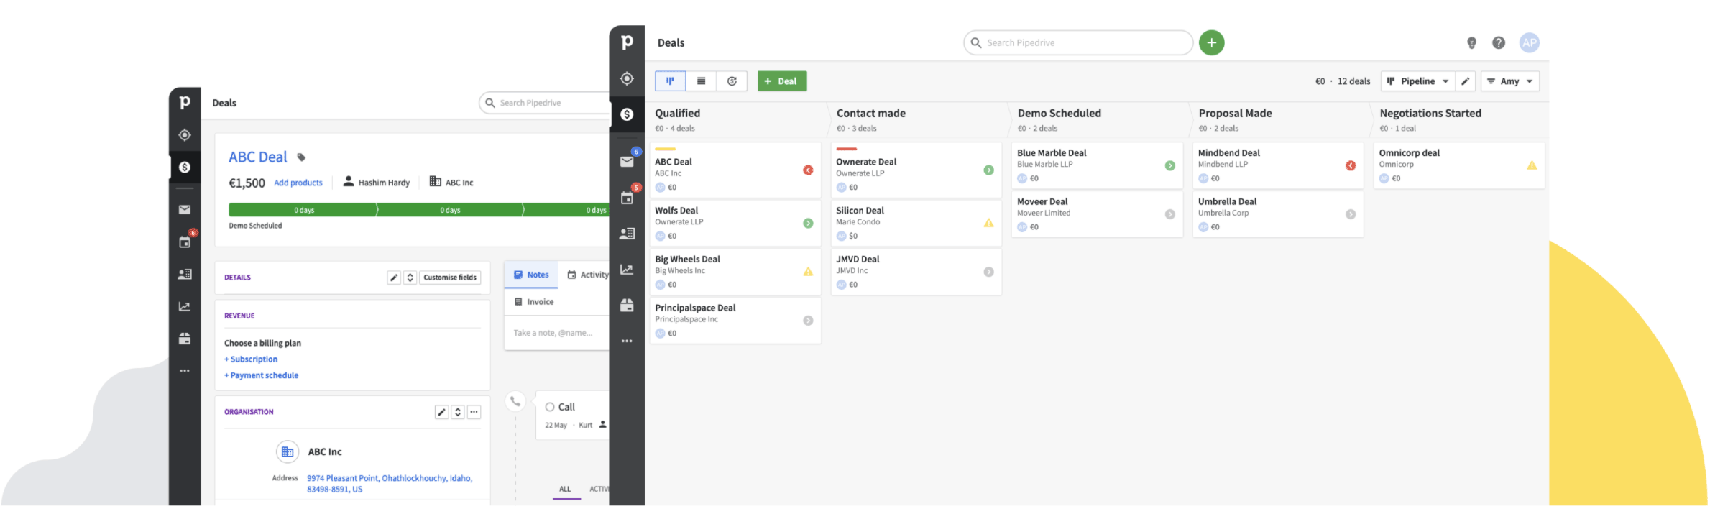
Task: Add a + Subscription billing plan
Action: 251,359
